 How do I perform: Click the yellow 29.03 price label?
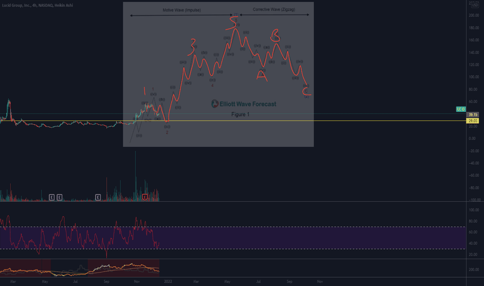point(473,121)
